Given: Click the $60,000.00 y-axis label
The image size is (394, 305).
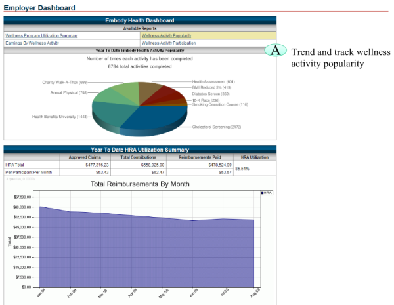Looking at the screenshot, I should click(22, 207).
